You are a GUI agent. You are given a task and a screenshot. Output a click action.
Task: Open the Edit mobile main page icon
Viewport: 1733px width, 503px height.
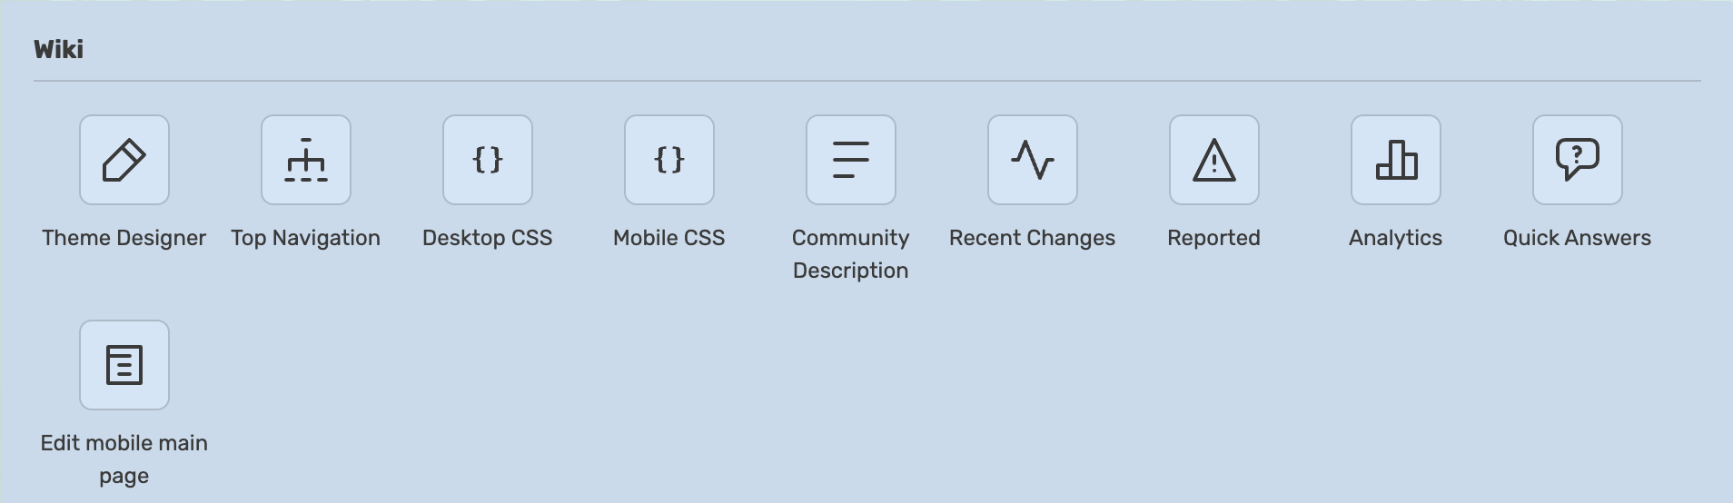click(x=124, y=365)
